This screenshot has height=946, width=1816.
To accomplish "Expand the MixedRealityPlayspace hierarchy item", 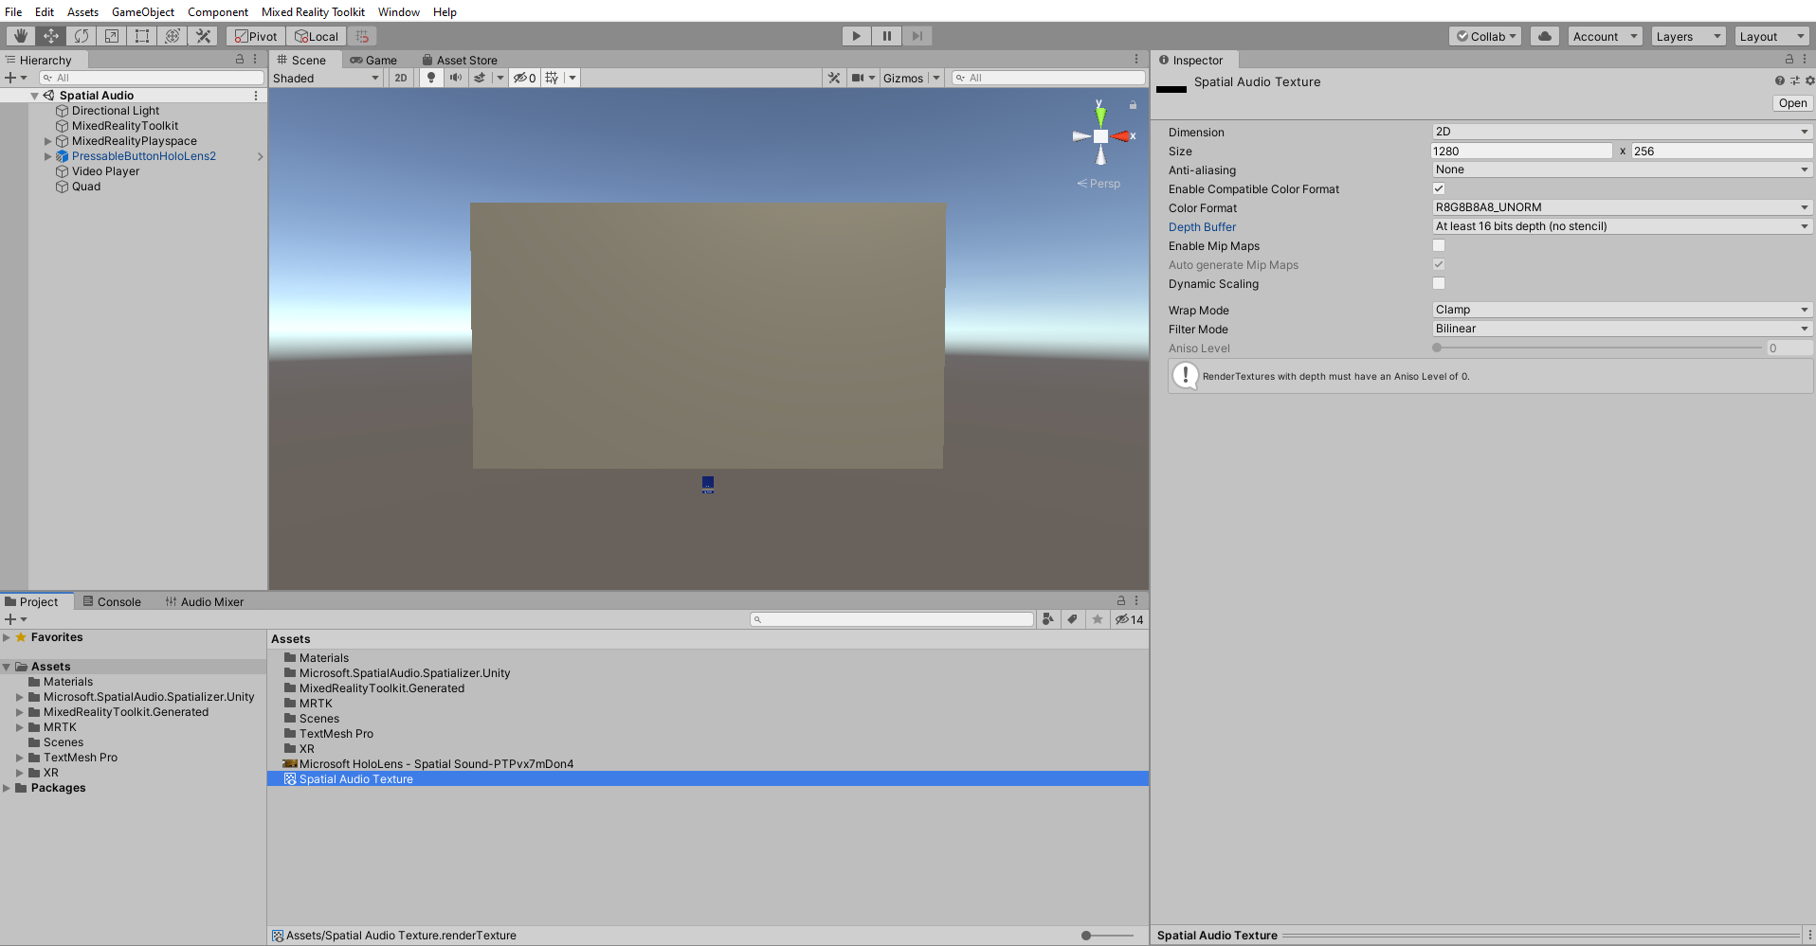I will click(48, 141).
